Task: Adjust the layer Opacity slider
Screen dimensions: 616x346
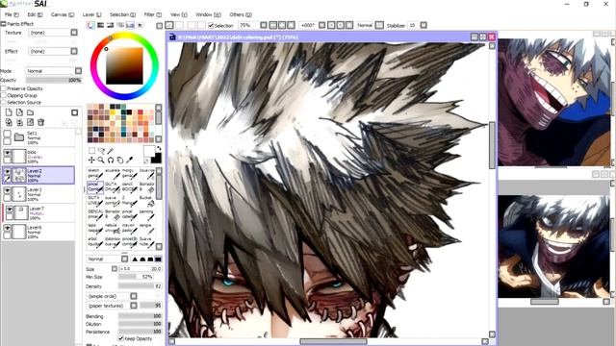Action: click(54, 80)
